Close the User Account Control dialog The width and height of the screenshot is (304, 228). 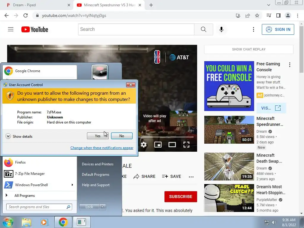click(131, 85)
